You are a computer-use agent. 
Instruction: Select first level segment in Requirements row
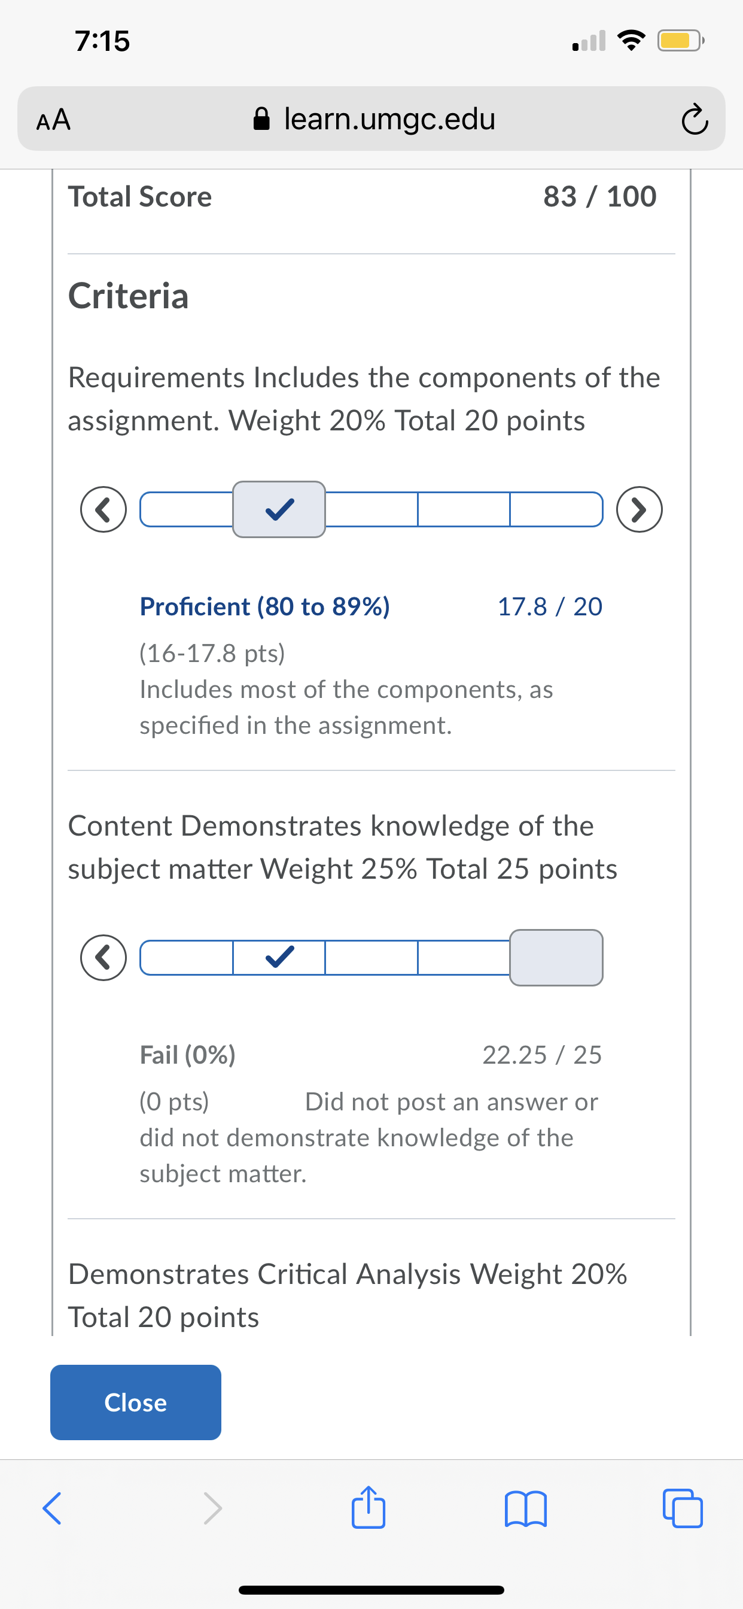pyautogui.click(x=187, y=509)
